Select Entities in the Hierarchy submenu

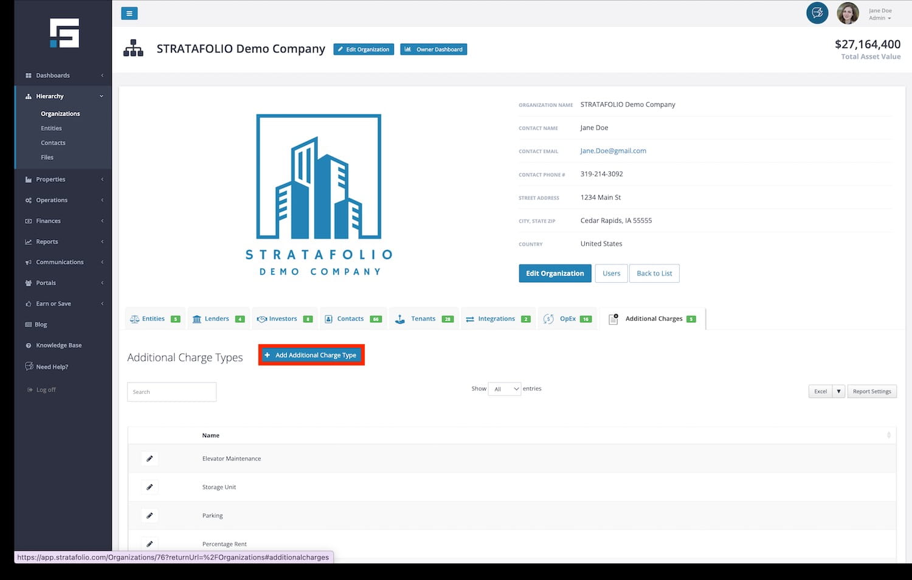pos(51,128)
